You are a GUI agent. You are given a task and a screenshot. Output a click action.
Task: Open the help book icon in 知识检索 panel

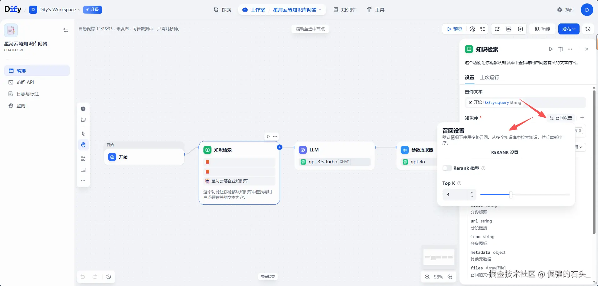[560, 49]
